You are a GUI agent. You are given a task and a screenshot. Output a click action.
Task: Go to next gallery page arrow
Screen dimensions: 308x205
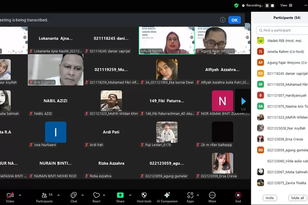[x=244, y=101]
